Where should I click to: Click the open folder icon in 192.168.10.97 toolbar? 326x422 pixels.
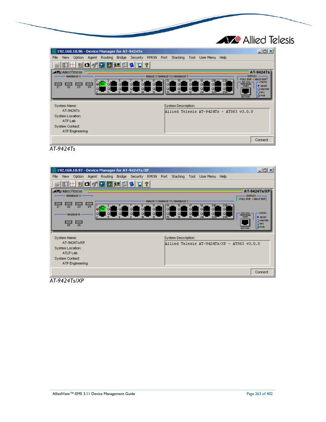pos(57,184)
